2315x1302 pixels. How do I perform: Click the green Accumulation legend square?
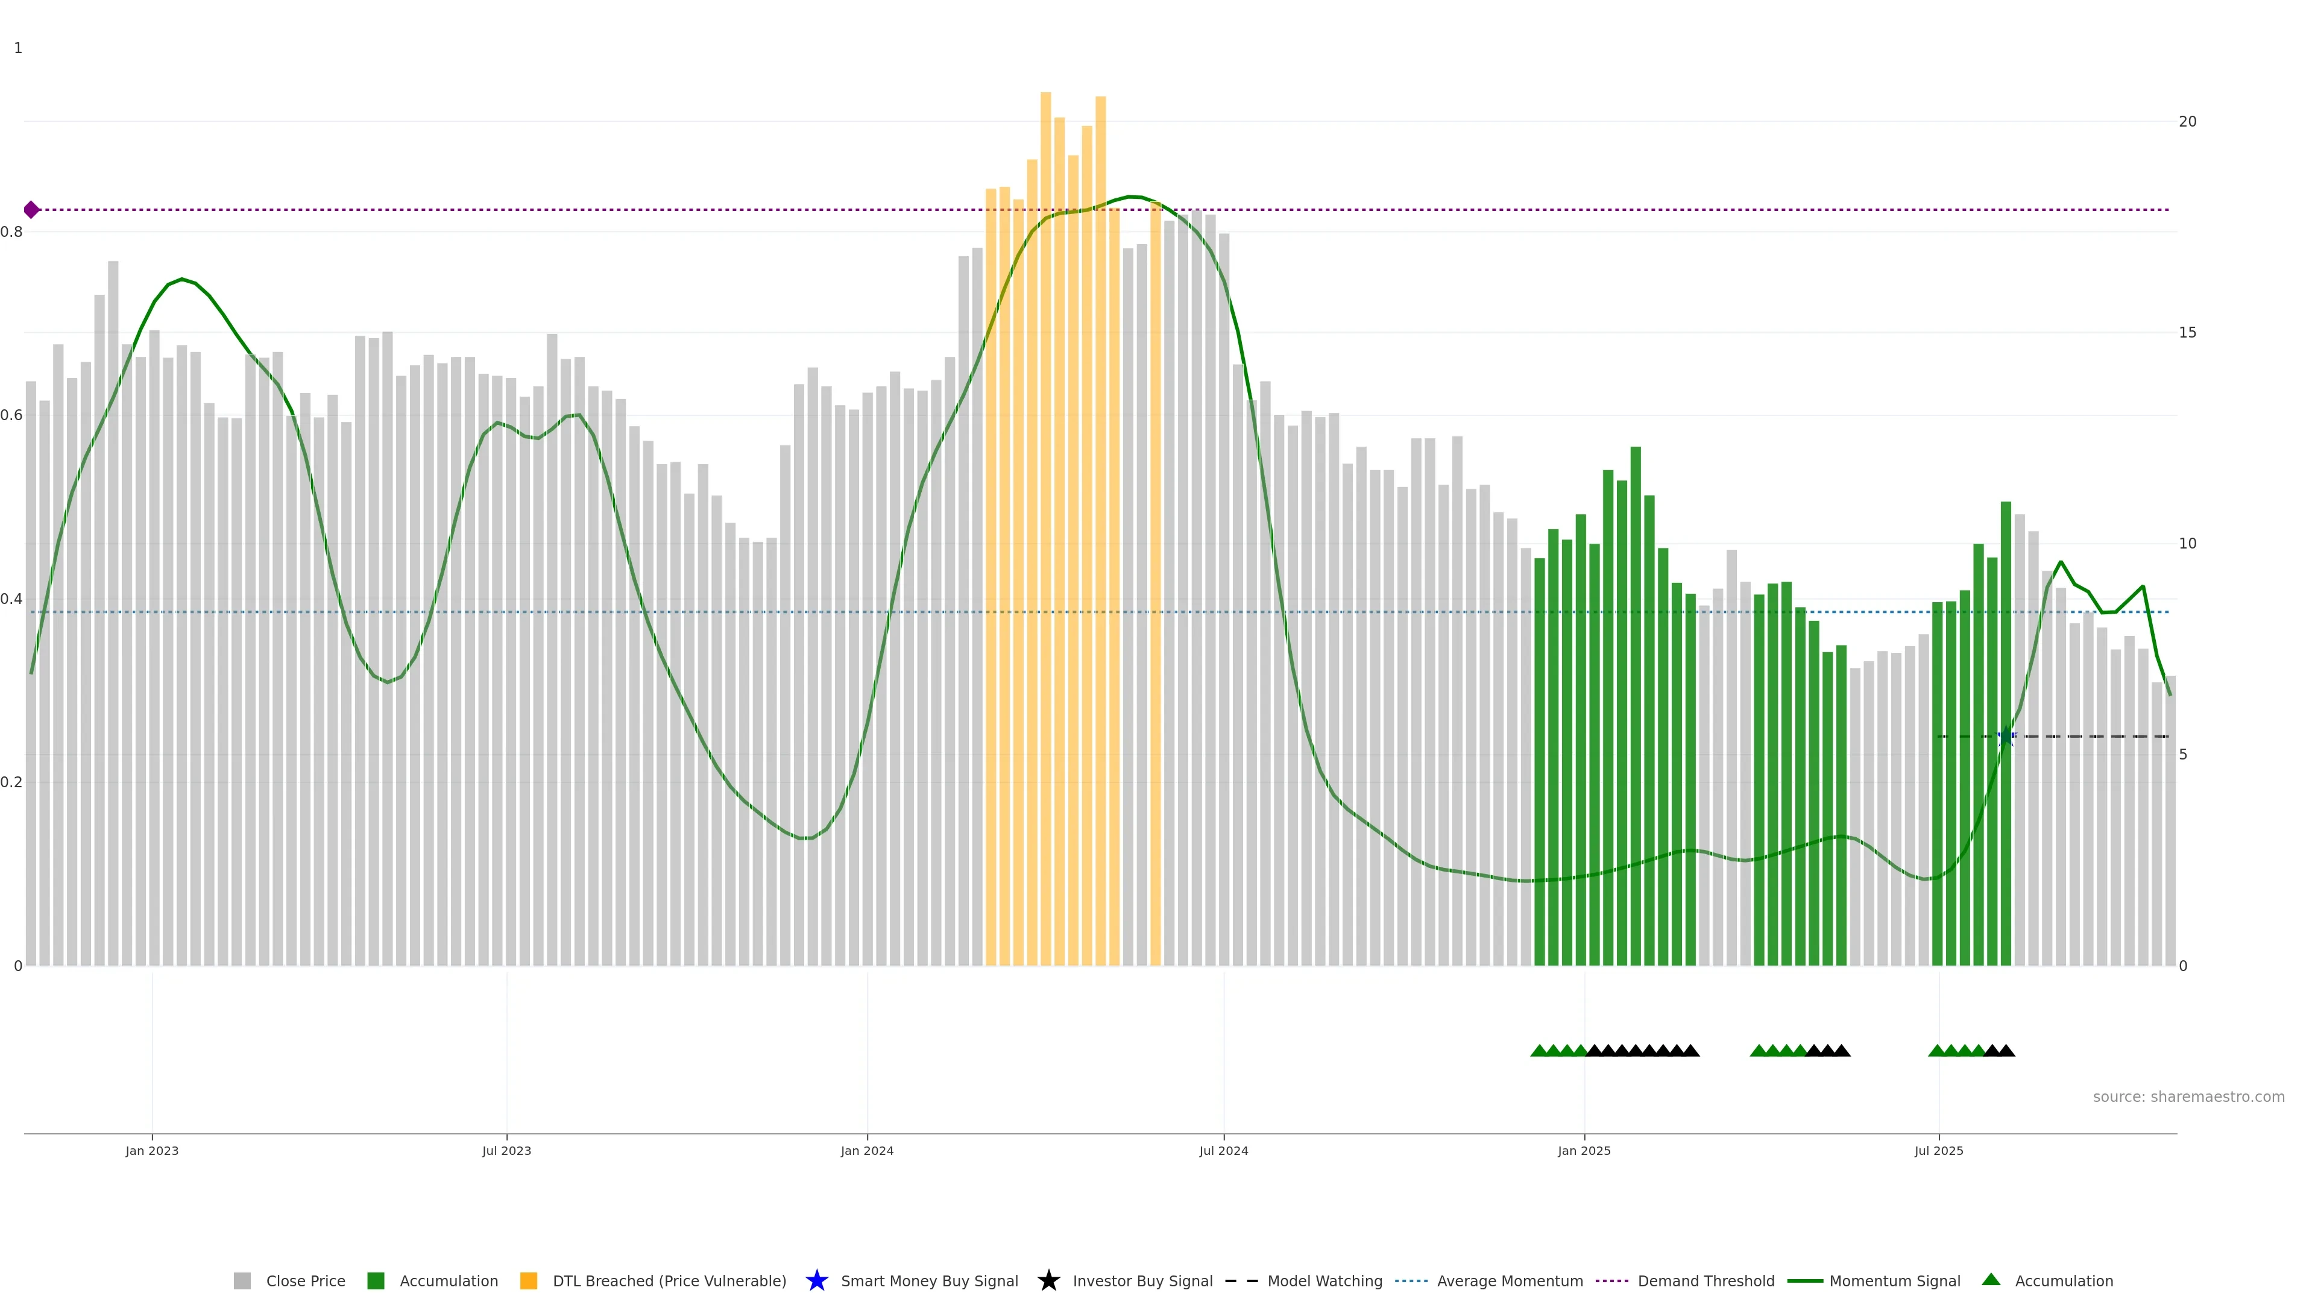tap(376, 1280)
